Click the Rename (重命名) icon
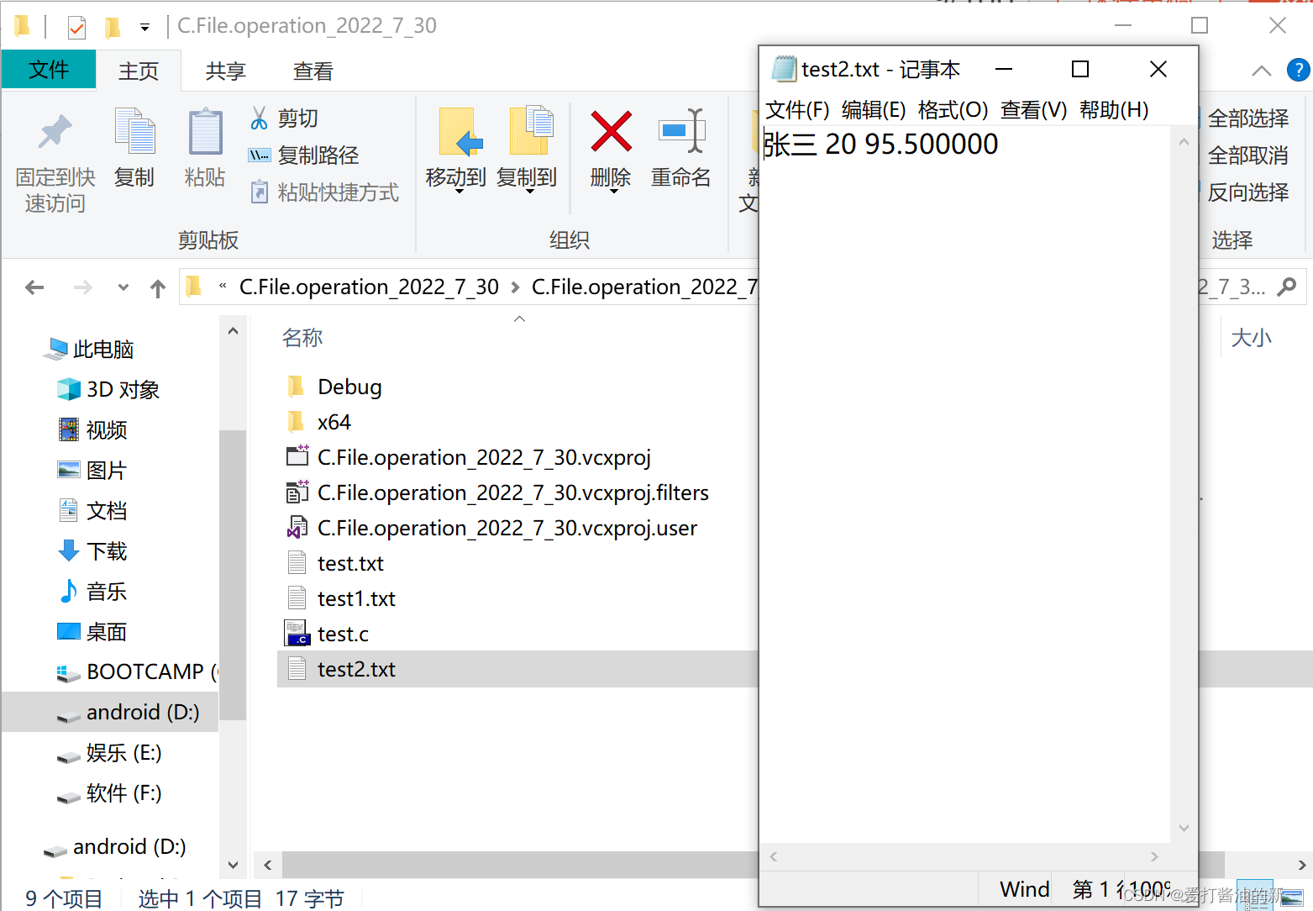 coord(681,131)
